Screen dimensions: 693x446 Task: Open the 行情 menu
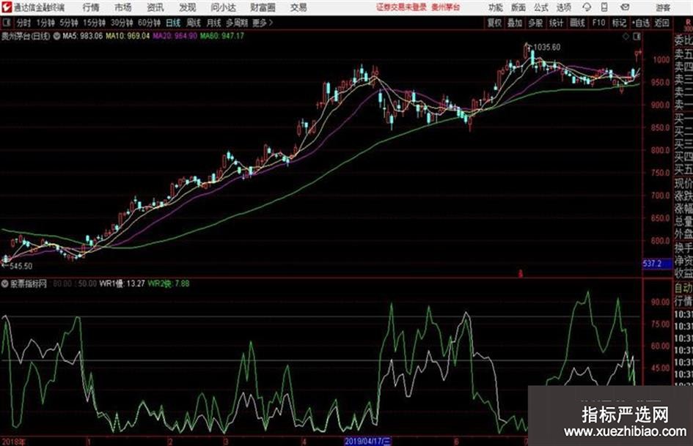(91, 7)
